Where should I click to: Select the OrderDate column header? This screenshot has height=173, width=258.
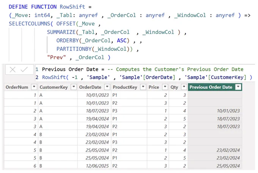(x=90, y=87)
